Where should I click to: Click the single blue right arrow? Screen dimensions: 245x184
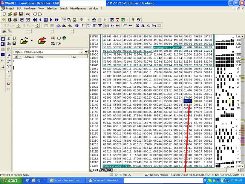(51, 20)
